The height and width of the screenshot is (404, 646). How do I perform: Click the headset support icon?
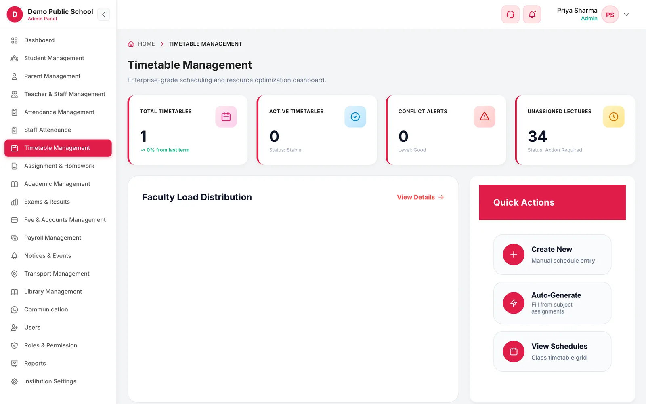(x=510, y=15)
